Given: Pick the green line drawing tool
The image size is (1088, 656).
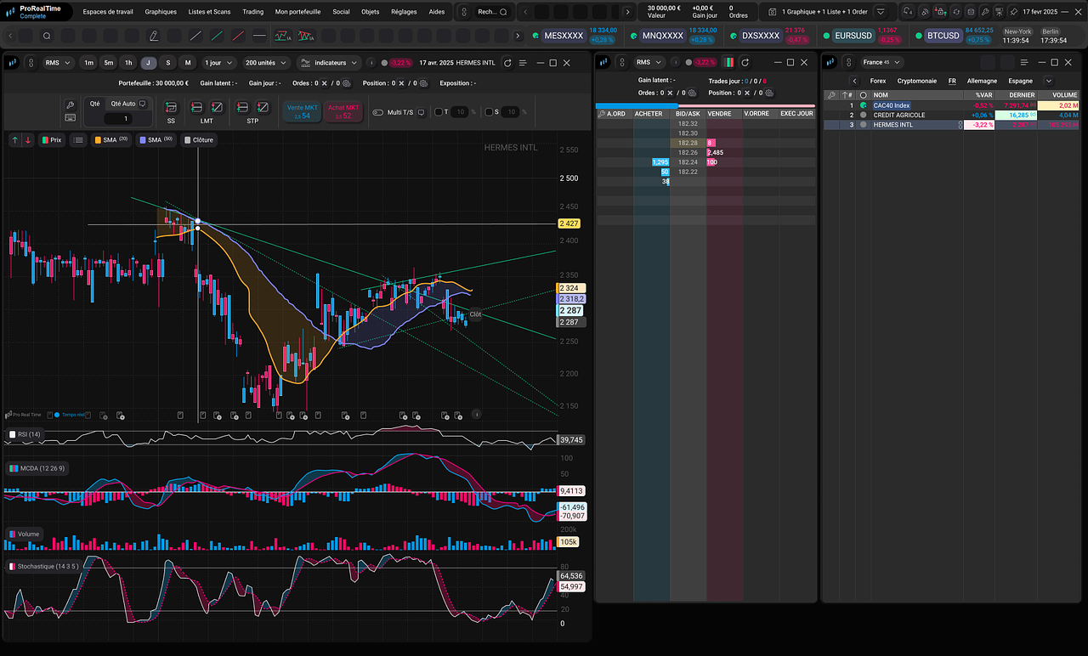Looking at the screenshot, I should [x=217, y=36].
